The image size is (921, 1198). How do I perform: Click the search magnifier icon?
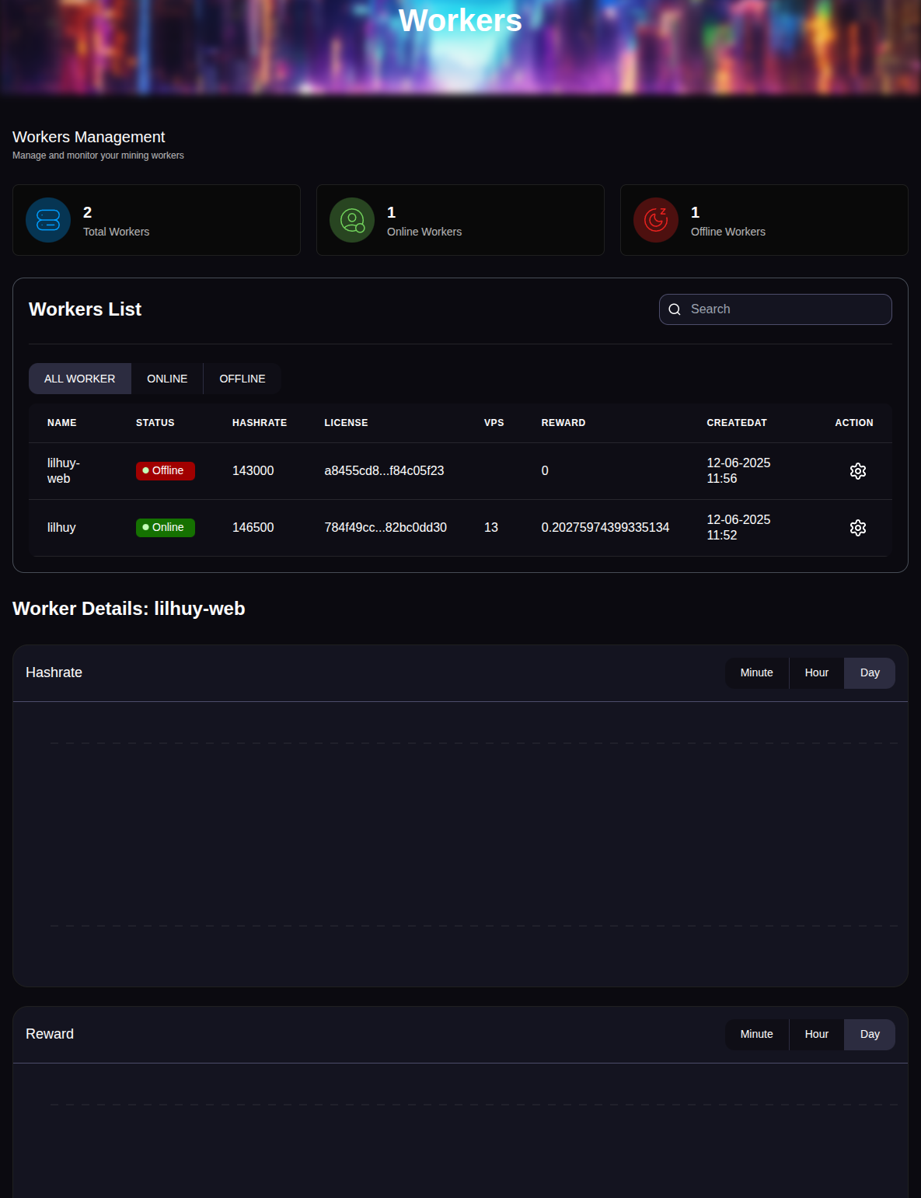click(x=675, y=309)
